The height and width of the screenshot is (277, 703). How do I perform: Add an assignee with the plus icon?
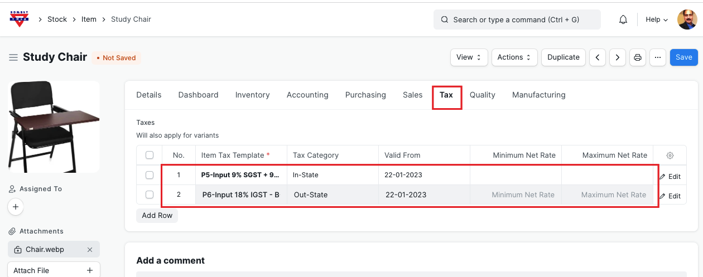click(16, 207)
